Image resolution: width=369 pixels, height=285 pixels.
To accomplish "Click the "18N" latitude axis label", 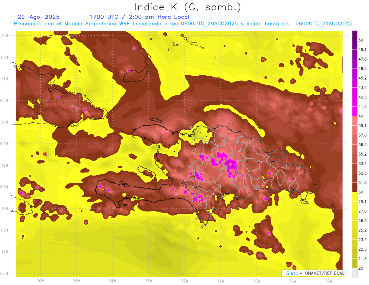I will [x=5, y=209].
